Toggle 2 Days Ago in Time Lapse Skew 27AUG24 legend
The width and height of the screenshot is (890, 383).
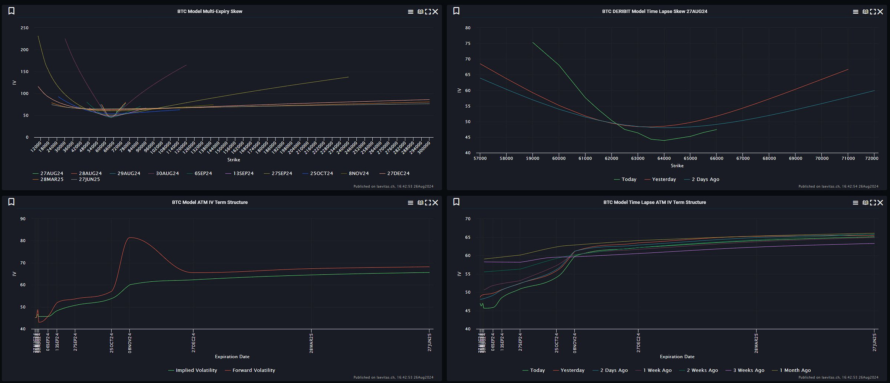pos(702,179)
